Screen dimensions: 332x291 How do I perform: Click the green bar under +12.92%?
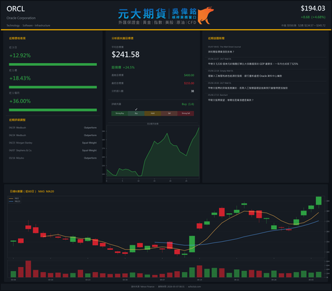click(x=53, y=64)
